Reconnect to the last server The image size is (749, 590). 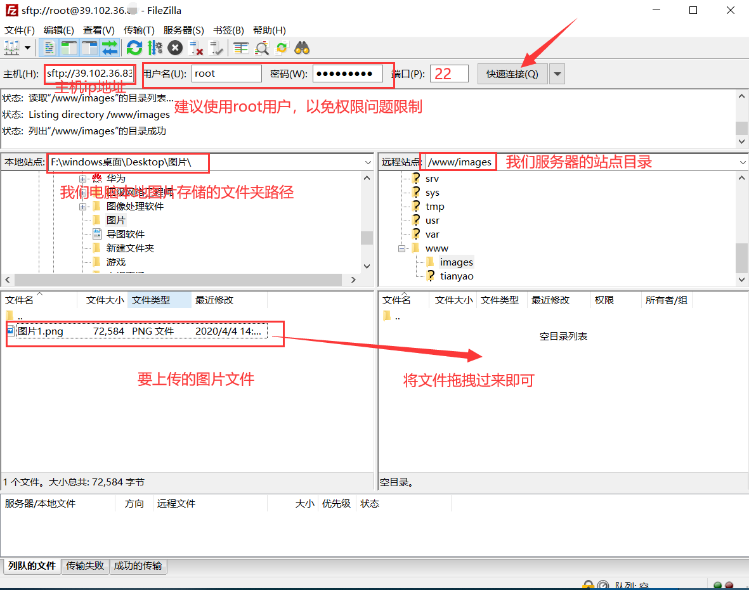coord(216,48)
